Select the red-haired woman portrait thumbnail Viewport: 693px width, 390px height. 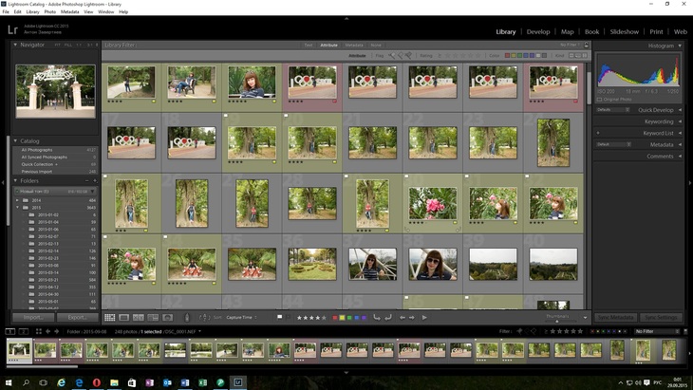point(252,82)
